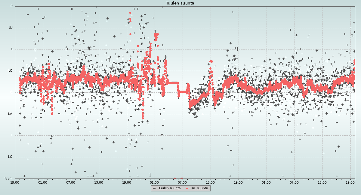The height and width of the screenshot is (195, 361).
Task: Click the LU y-axis label
Action: [11, 28]
